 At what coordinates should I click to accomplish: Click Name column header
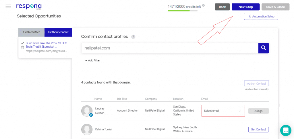pyautogui.click(x=98, y=99)
